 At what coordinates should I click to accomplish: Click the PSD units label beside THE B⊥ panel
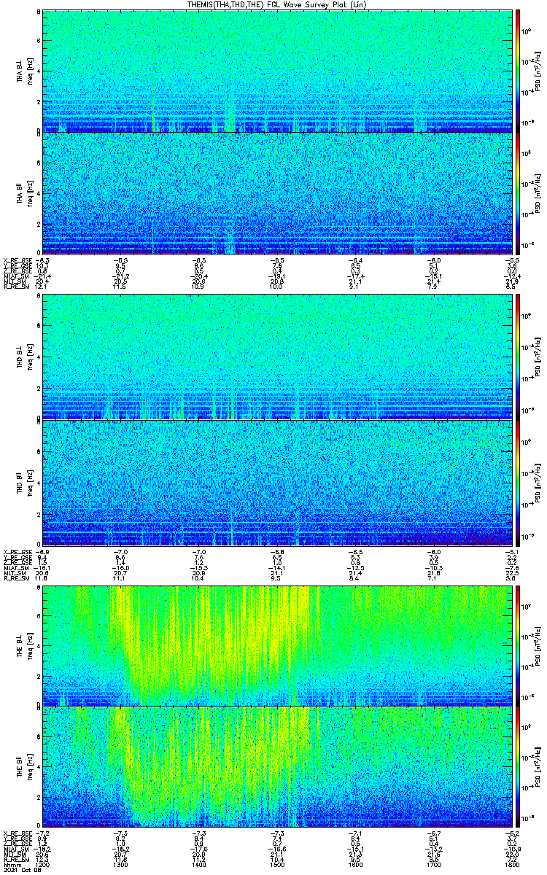pos(538,645)
